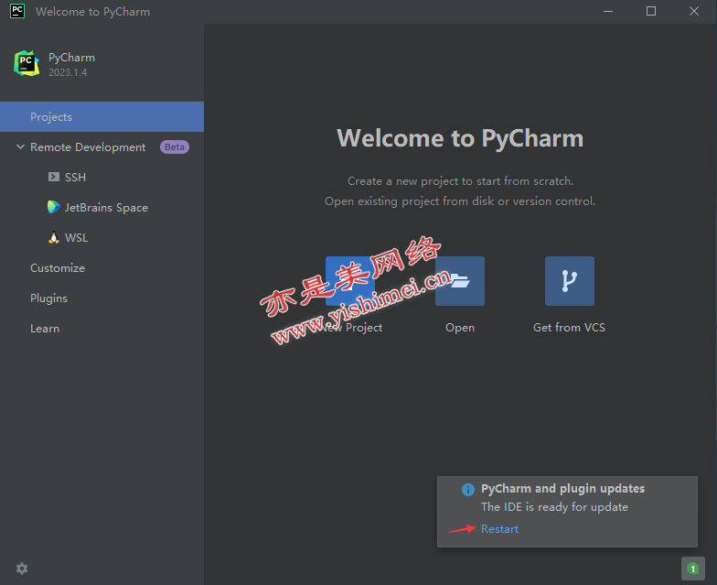Open the green notifications counter badge

click(x=693, y=569)
